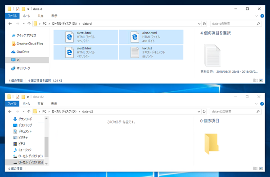
Task: Refresh the data-d2 folder view
Action: (x=204, y=111)
